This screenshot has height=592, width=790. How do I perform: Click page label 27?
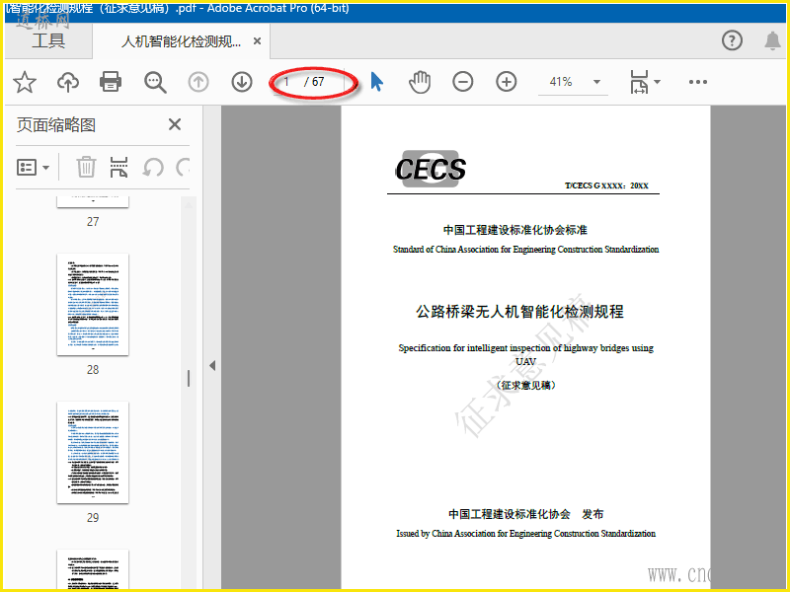(x=93, y=222)
